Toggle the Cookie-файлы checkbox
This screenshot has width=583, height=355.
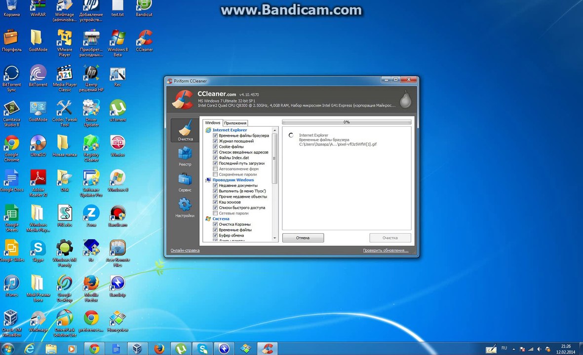[215, 146]
